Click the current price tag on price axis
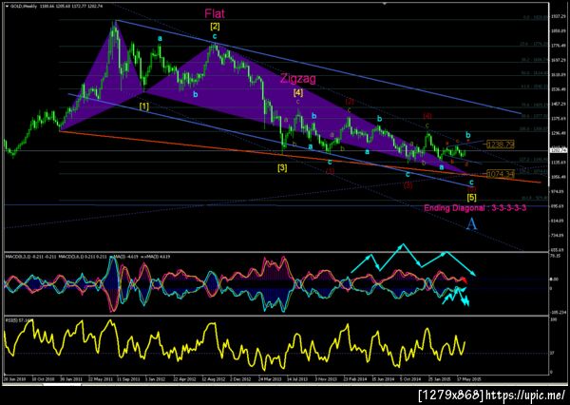 coord(558,150)
